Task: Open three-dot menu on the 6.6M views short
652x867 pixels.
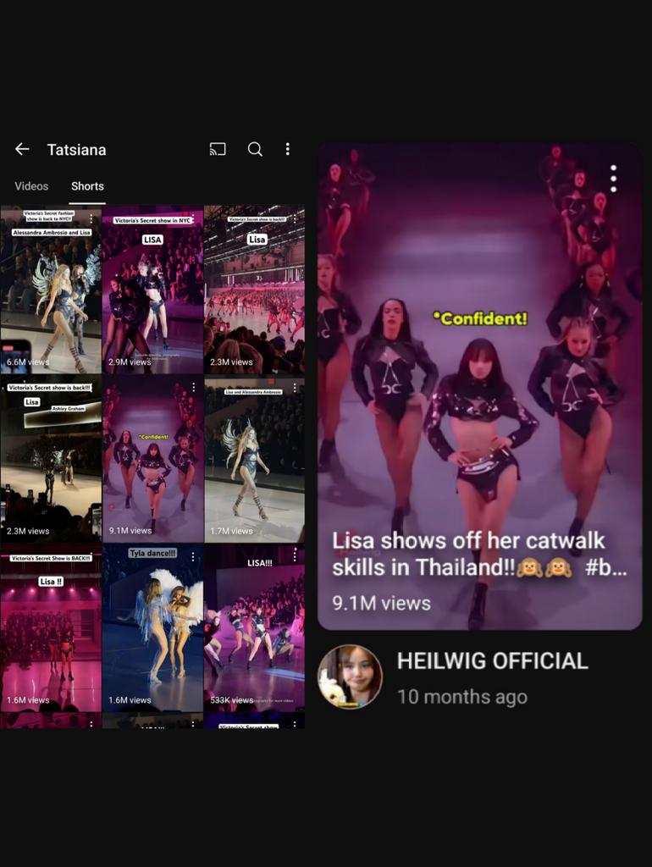Action: click(91, 219)
